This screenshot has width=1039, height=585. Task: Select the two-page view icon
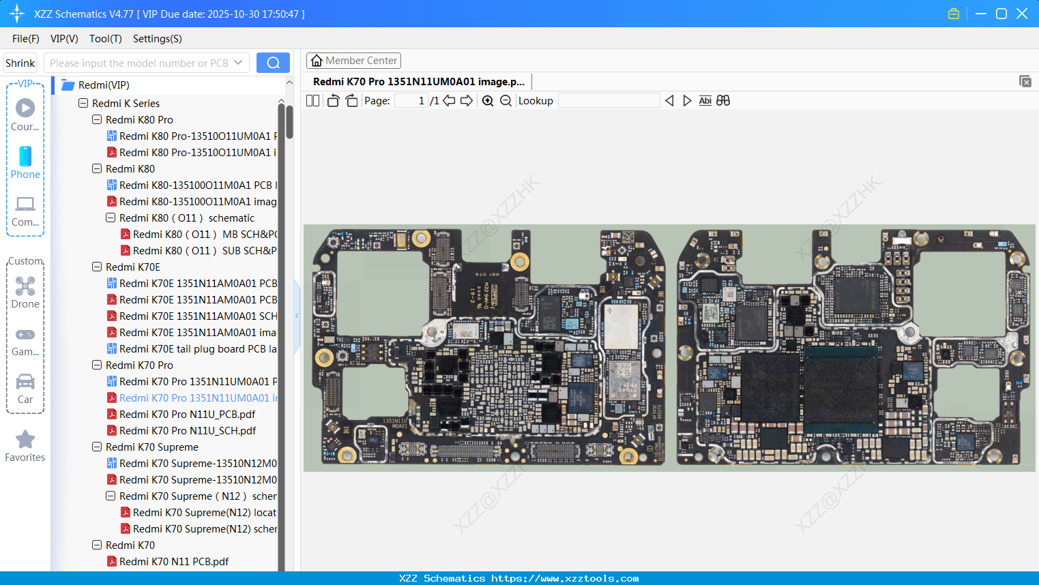pos(312,100)
